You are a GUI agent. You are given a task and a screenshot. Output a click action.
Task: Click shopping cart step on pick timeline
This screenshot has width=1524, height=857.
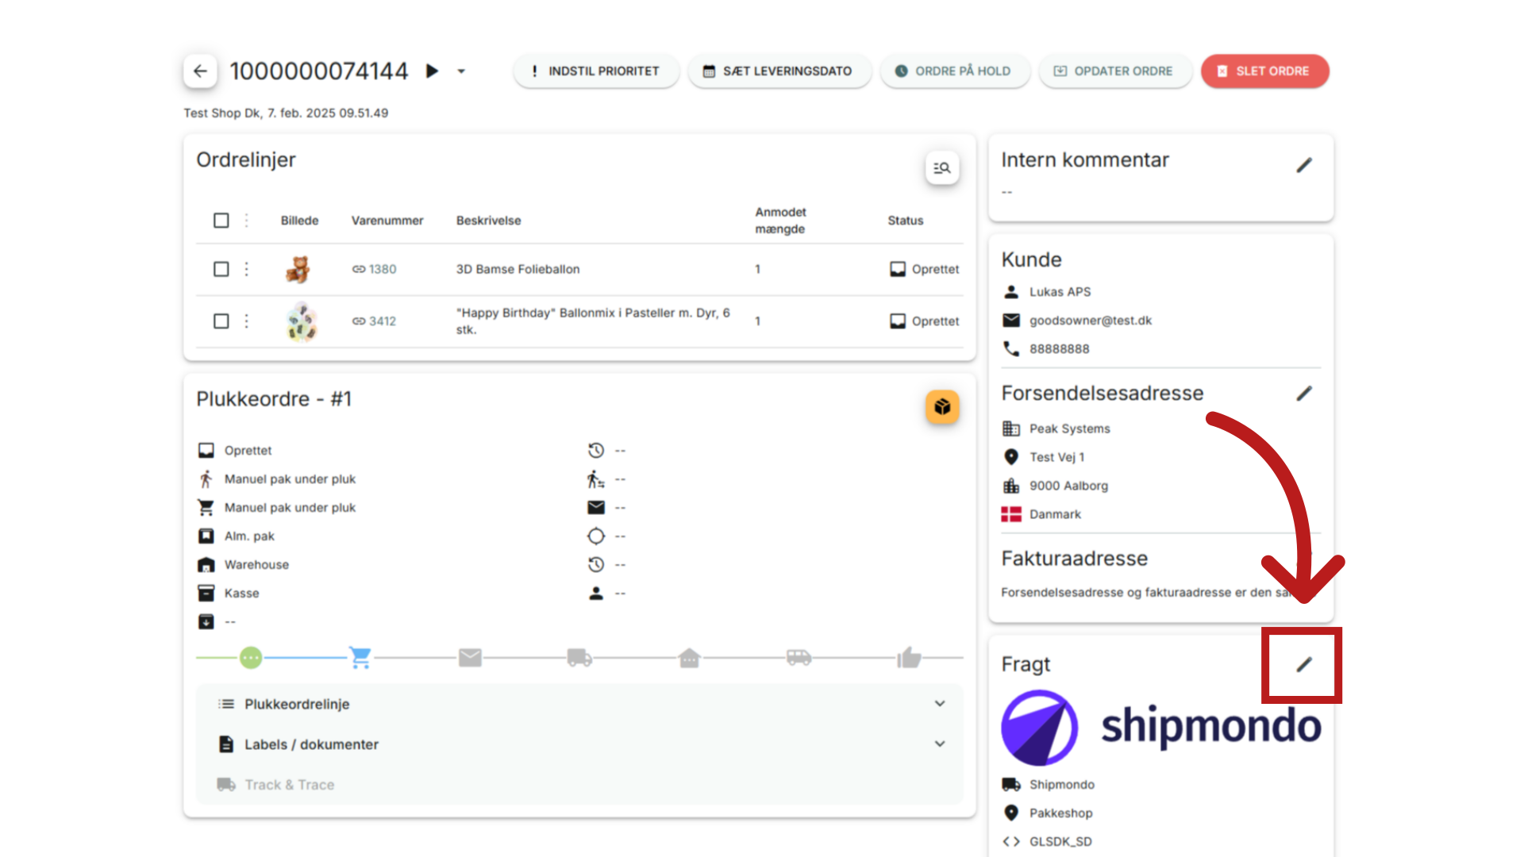click(360, 657)
